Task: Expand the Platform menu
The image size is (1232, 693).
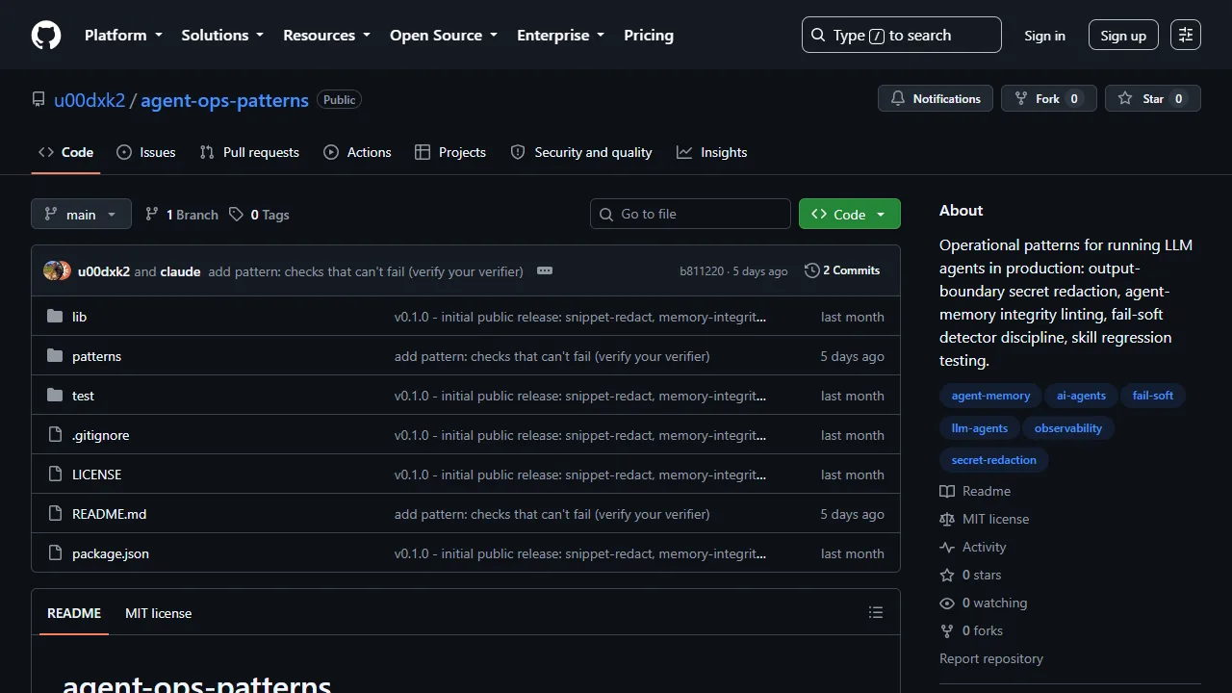Action: [123, 36]
